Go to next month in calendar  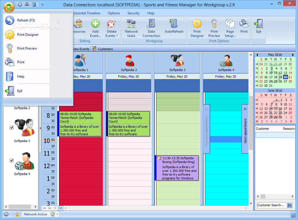[293, 55]
